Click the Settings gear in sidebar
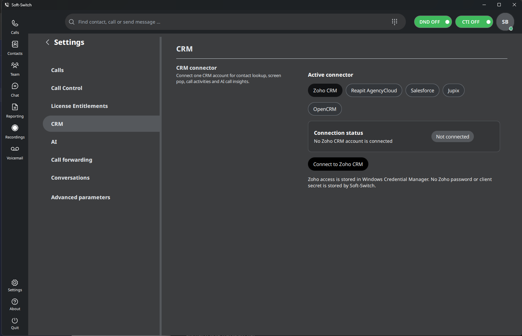The height and width of the screenshot is (336, 522). click(15, 285)
